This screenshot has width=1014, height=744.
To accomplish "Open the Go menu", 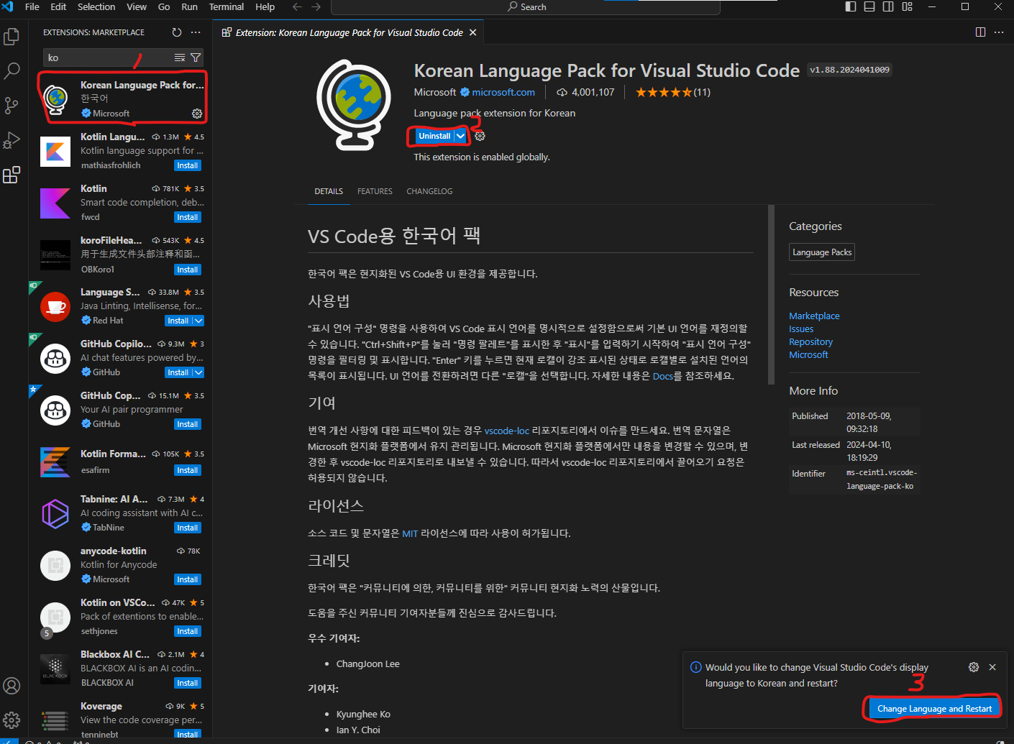I will click(164, 6).
